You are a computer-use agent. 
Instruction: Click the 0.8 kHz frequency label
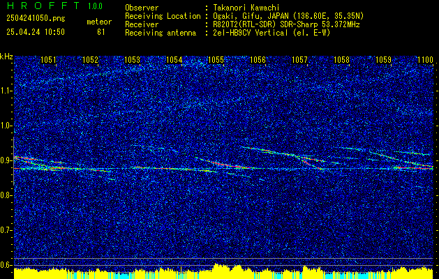coord(6,195)
